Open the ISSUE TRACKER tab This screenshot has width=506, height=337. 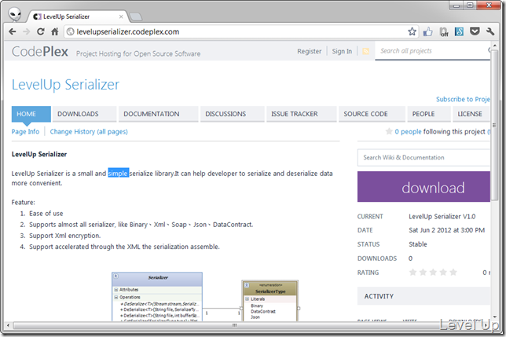pos(302,114)
